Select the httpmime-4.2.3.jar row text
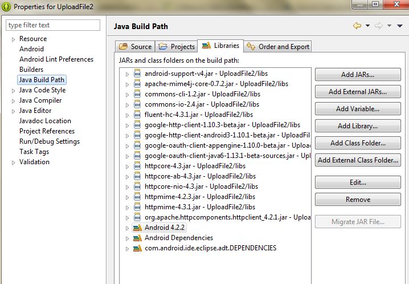 pyautogui.click(x=200, y=197)
